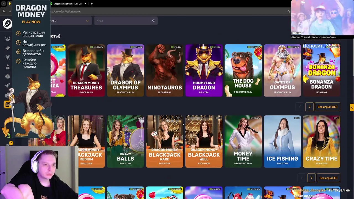
Task: Click the search magnifier icon
Action: tap(153, 21)
